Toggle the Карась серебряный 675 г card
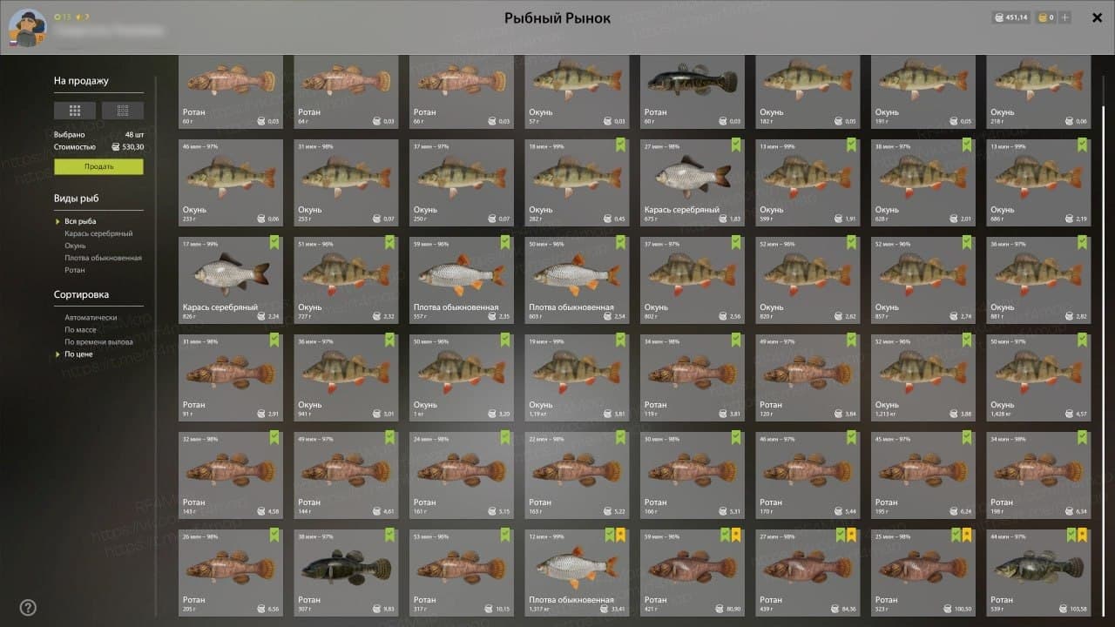 pos(693,183)
